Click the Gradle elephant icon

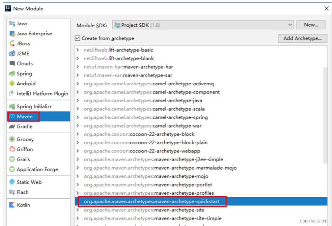coord(12,127)
